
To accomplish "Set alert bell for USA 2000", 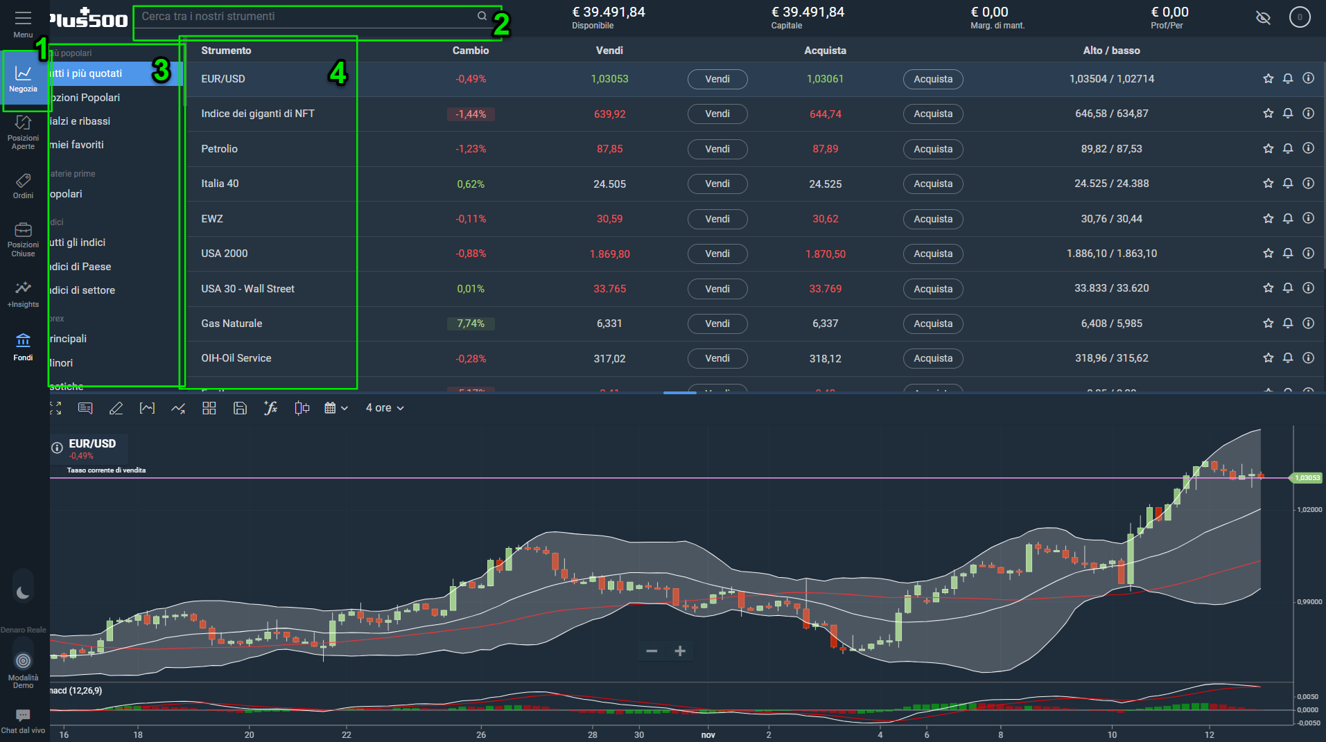I will tap(1288, 253).
